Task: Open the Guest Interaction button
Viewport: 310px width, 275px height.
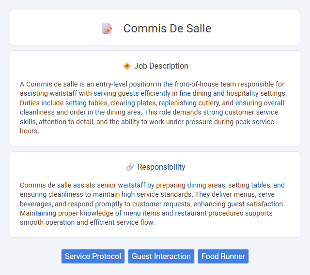Action: pos(161,256)
